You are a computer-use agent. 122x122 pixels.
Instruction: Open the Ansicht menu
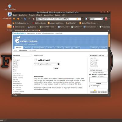point(32,15)
